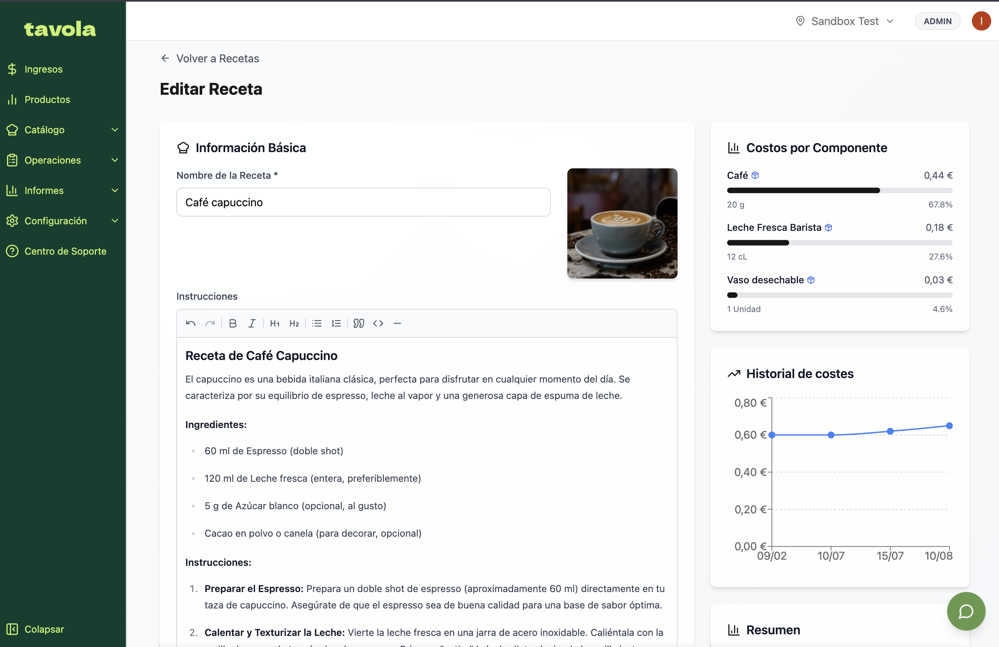999x647 pixels.
Task: Click the Configuración sidebar item
Action: tap(63, 221)
